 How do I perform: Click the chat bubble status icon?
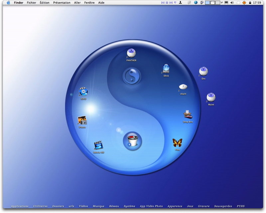238,3
